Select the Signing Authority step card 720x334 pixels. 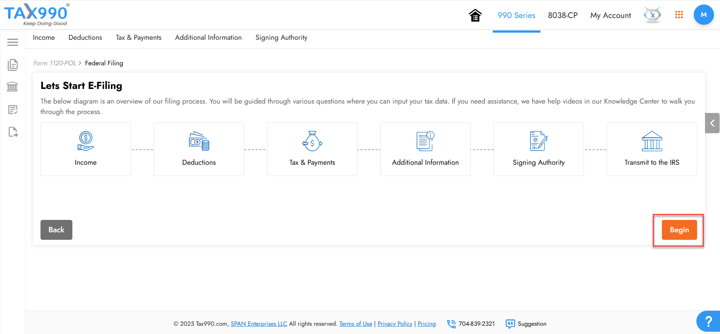538,149
